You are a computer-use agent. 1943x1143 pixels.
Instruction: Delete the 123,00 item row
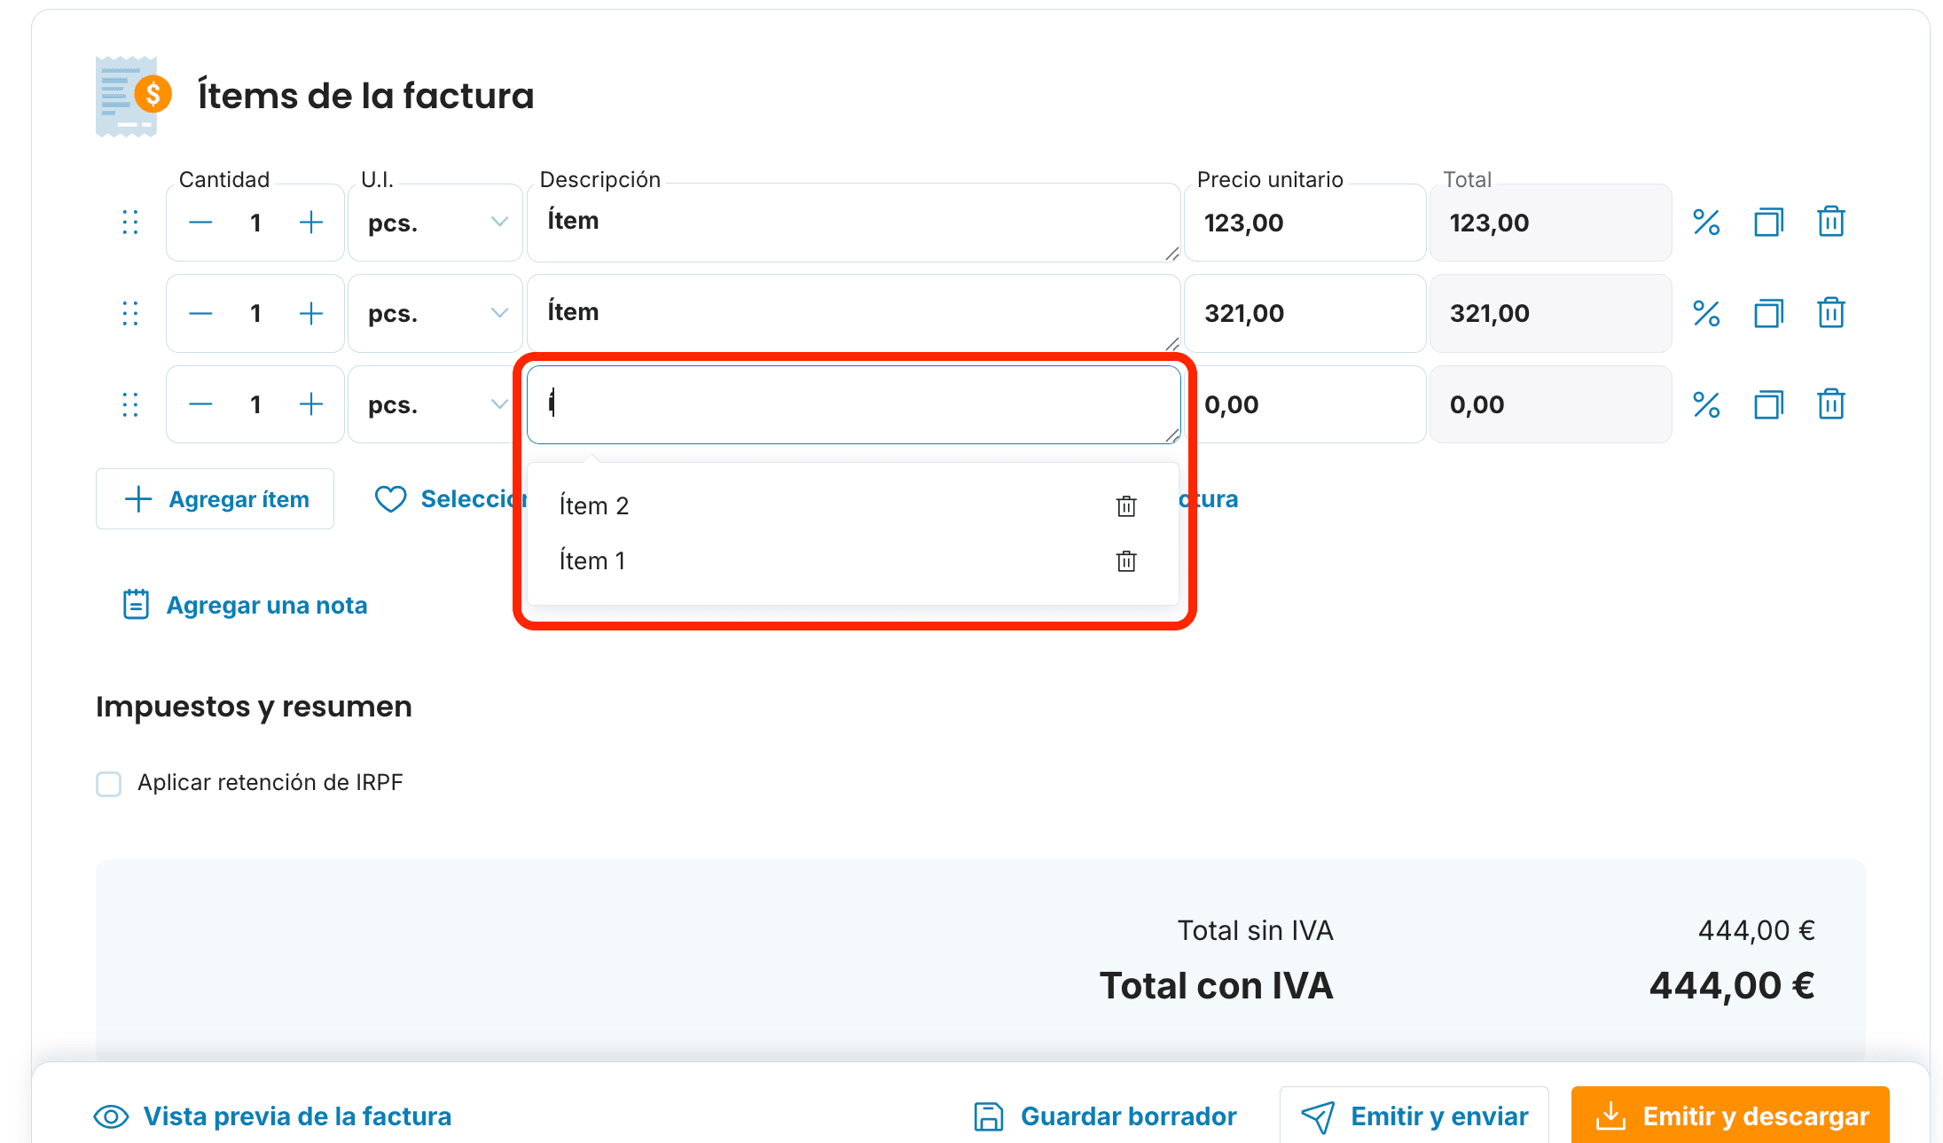1830,222
